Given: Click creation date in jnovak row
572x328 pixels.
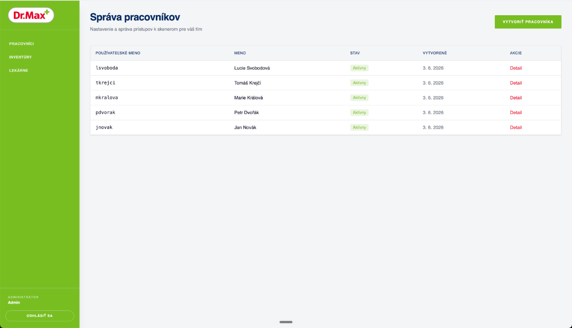Looking at the screenshot, I should [x=433, y=127].
